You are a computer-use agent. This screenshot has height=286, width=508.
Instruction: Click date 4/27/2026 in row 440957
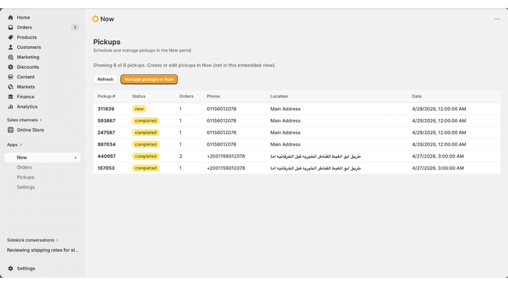point(437,157)
